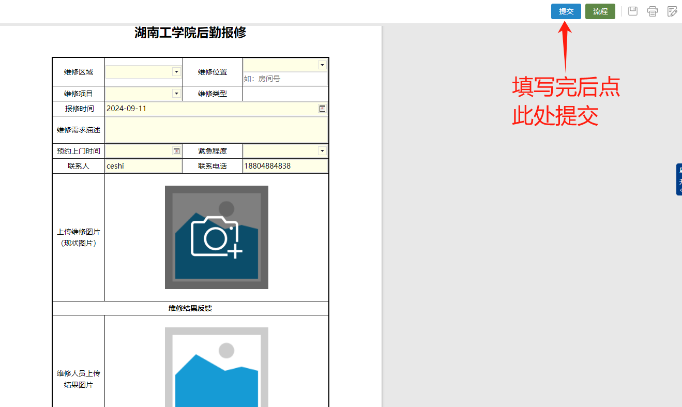Click the save disk icon in toolbar

pos(633,11)
